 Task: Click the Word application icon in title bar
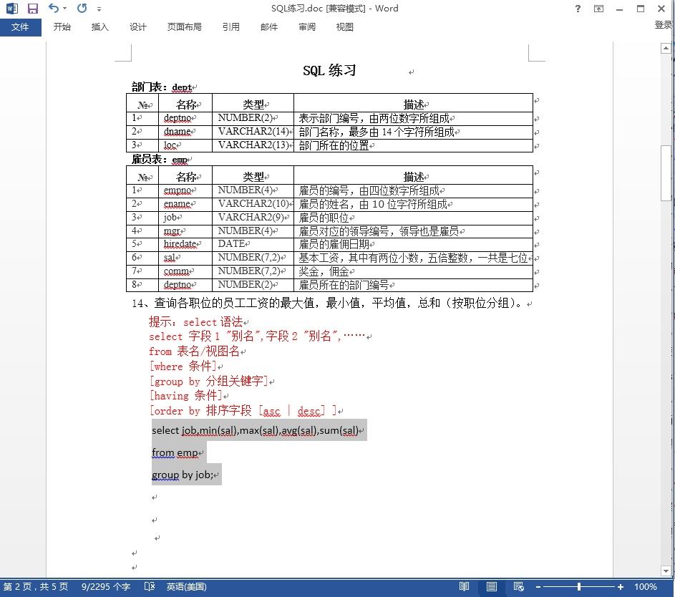12,8
